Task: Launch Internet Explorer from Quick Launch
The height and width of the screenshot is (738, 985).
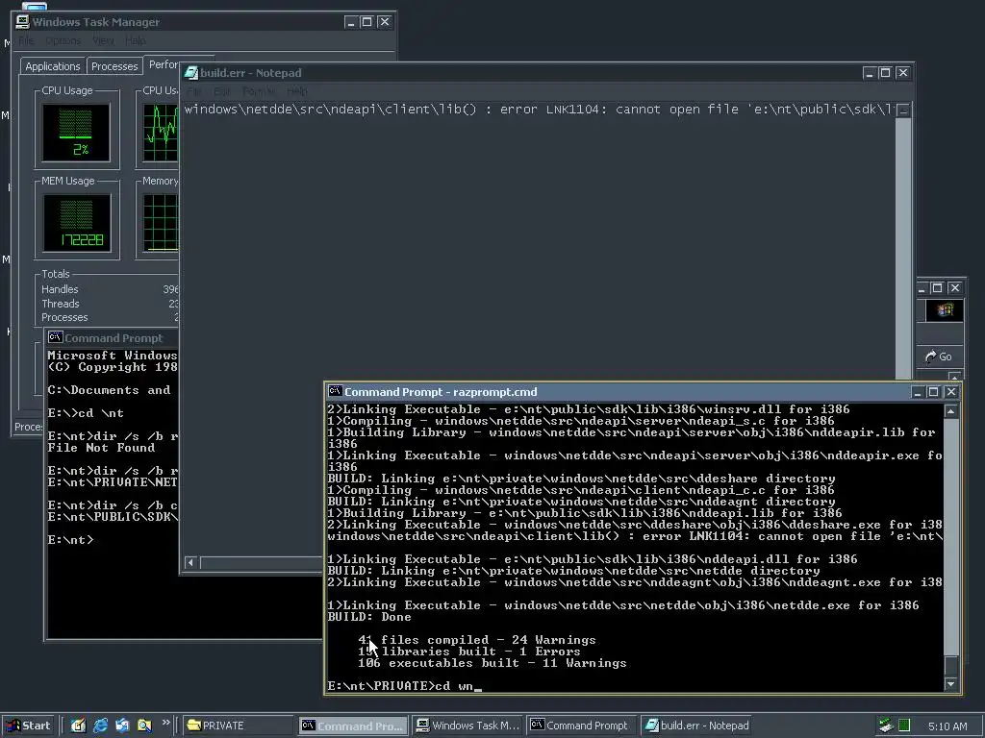Action: coord(100,726)
